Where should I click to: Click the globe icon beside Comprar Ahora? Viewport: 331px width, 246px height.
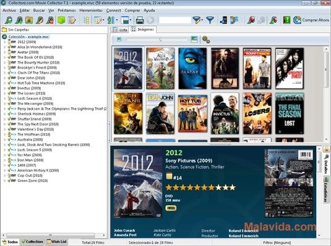tap(297, 20)
